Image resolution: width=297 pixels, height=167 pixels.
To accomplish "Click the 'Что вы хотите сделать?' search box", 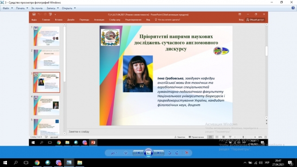I will 168,19.
